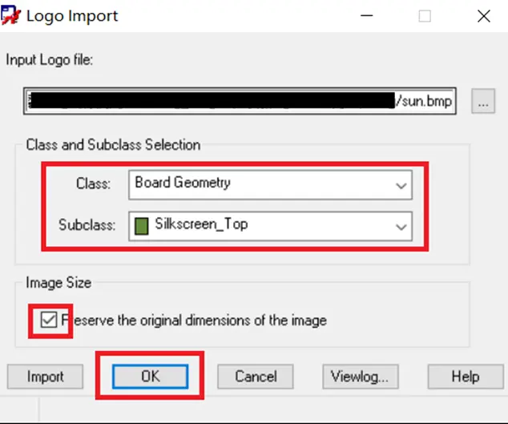Screen dimensions: 508x424
Task: Open Help for Logo Import
Action: click(466, 377)
